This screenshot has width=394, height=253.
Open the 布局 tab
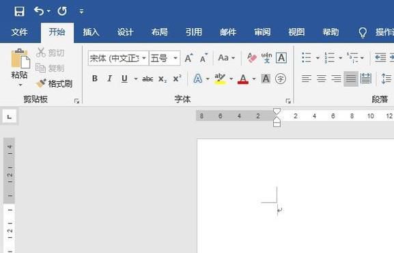(x=160, y=32)
